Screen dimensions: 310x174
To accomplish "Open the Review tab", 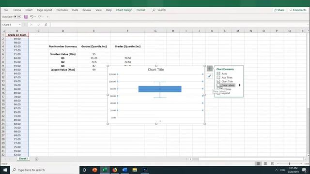I will pyautogui.click(x=87, y=10).
